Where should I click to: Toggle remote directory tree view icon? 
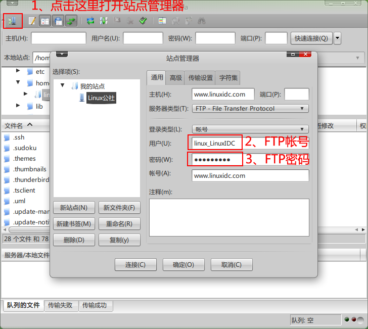[x=58, y=21]
